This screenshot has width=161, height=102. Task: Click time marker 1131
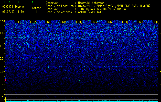17,22
